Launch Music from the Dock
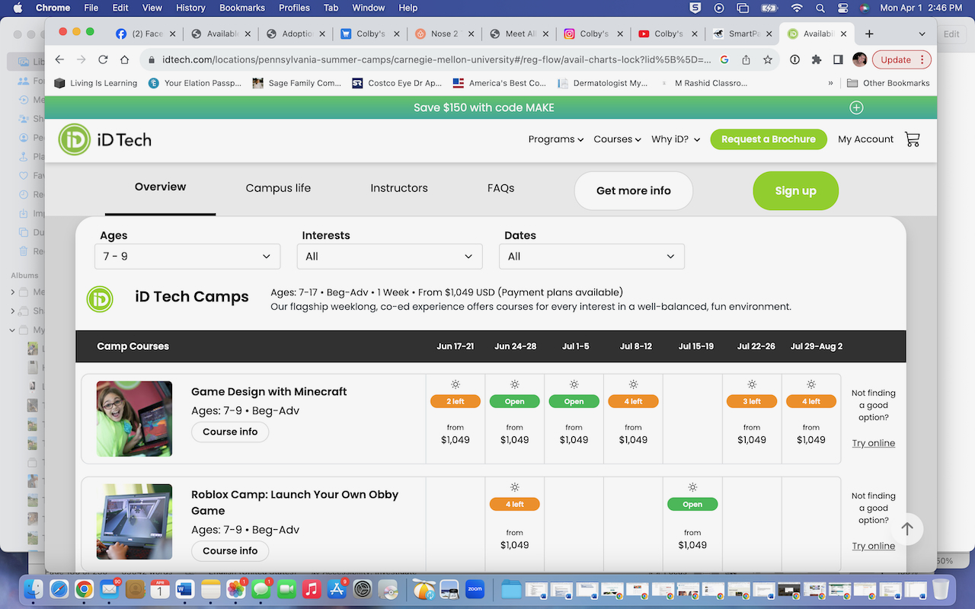 click(x=310, y=589)
